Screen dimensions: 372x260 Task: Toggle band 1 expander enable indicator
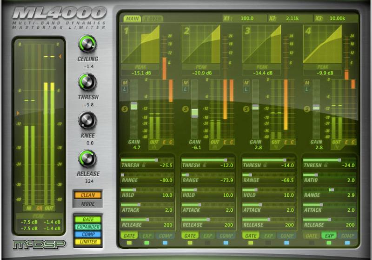(x=146, y=243)
